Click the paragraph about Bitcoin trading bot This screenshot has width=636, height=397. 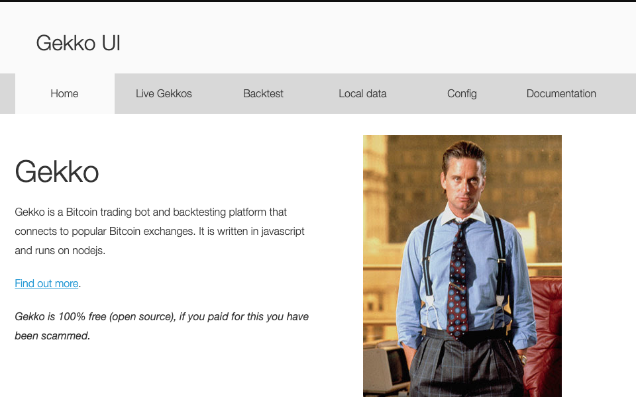[x=160, y=232]
